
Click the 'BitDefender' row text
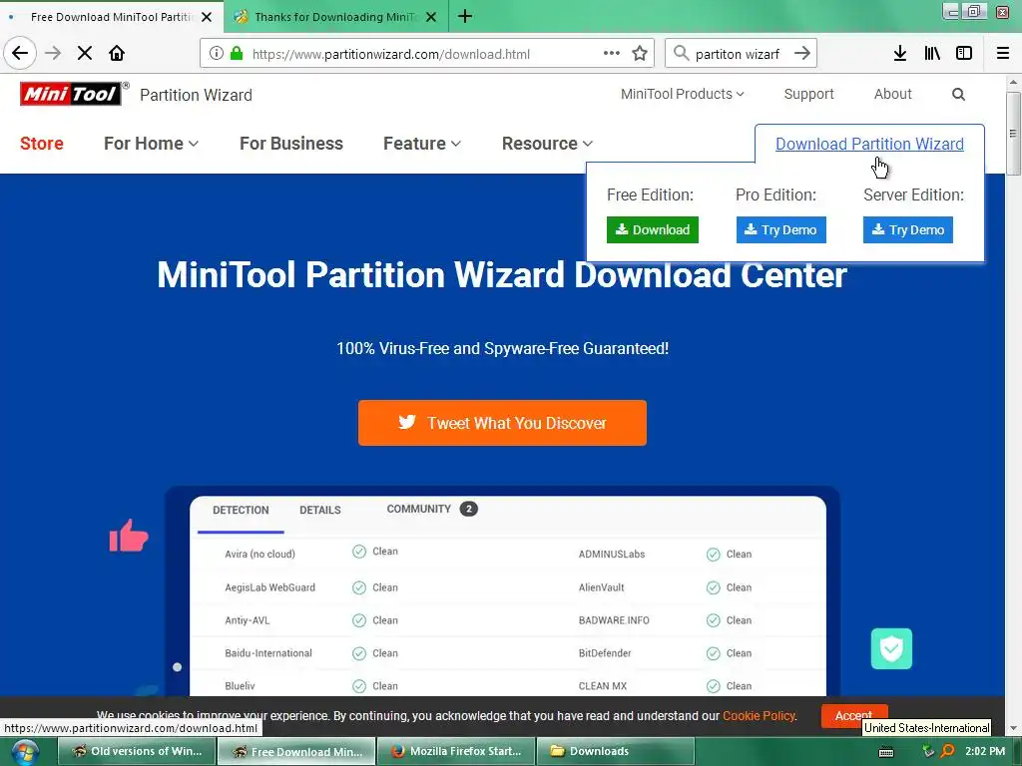605,652
